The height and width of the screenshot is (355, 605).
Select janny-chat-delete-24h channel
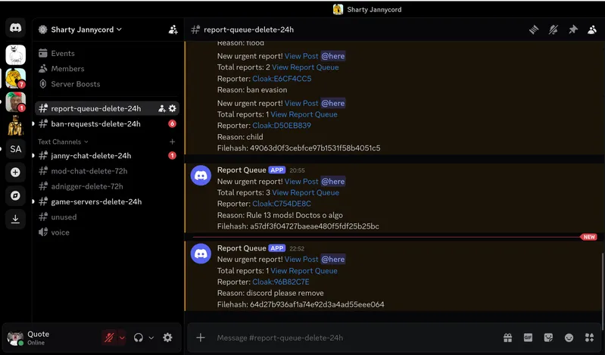point(107,155)
